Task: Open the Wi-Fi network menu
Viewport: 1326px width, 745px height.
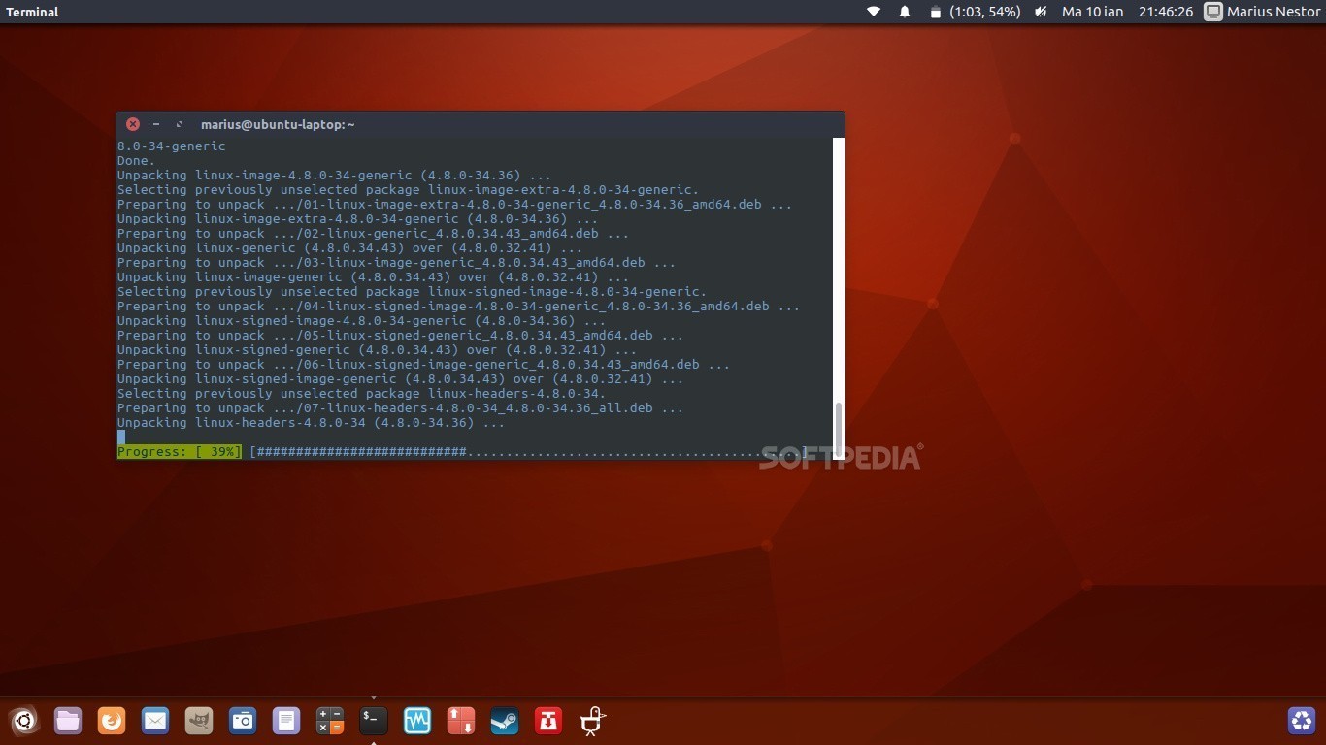Action: pyautogui.click(x=873, y=12)
